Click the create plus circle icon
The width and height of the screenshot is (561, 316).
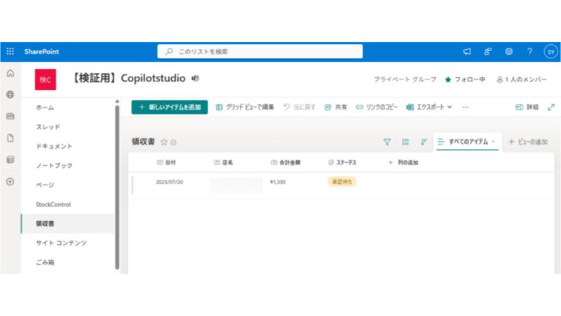pos(11,182)
